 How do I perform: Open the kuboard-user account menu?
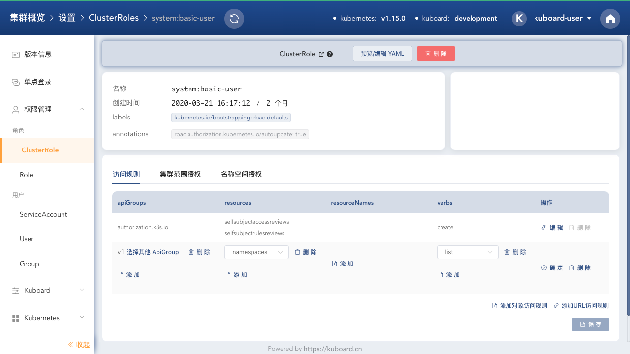[x=563, y=18]
